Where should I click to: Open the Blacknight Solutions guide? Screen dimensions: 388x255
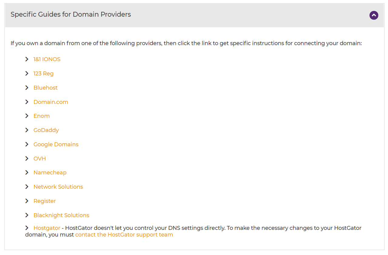pos(61,215)
